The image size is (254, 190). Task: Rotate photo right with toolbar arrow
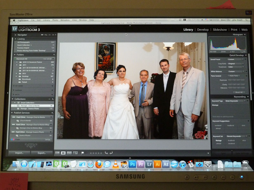tap(111, 153)
